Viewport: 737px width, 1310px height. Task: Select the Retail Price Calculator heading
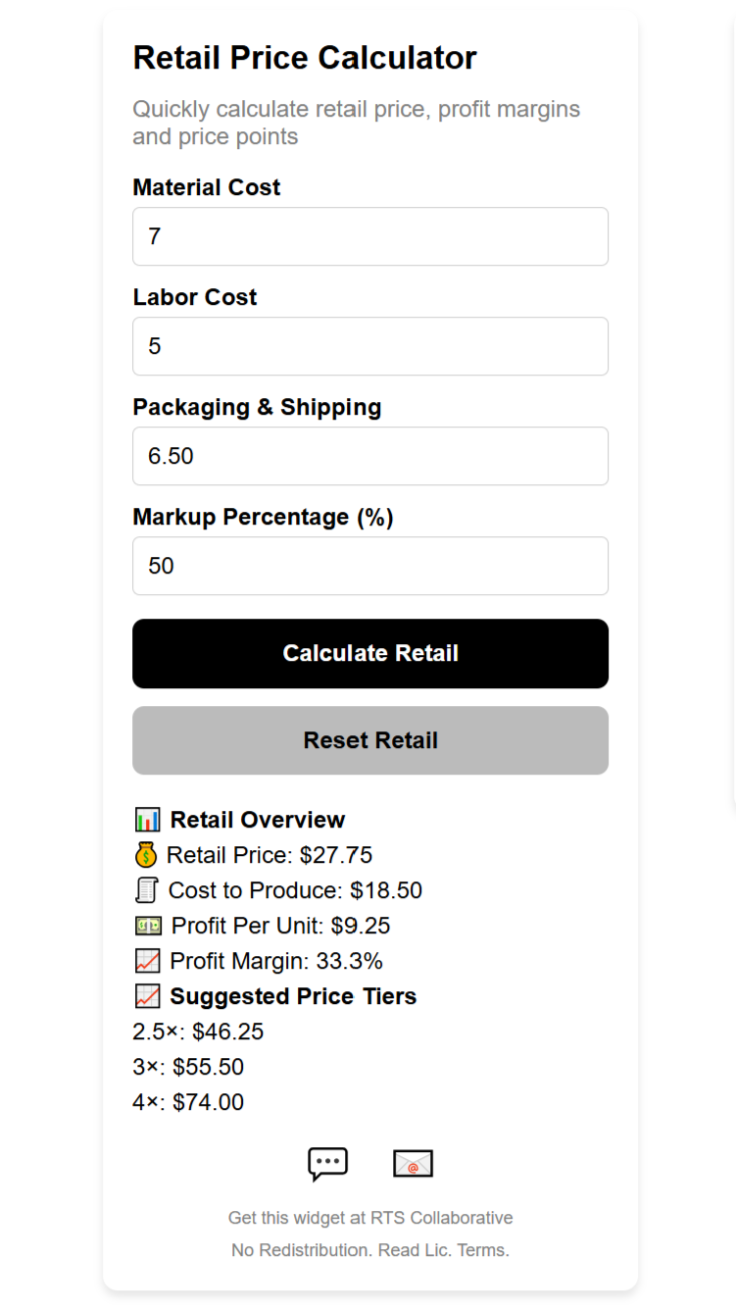coord(304,57)
